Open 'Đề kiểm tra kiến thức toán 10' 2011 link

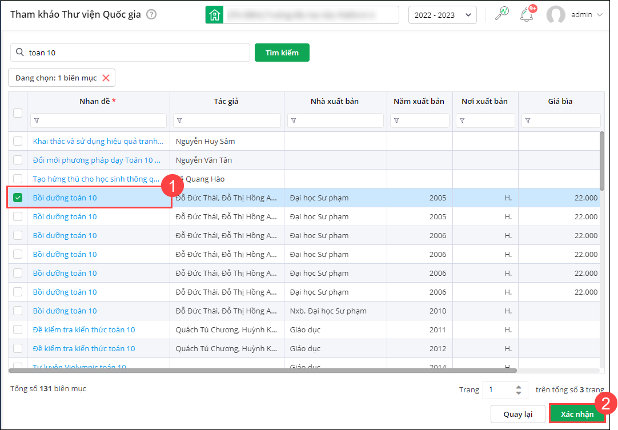[84, 329]
